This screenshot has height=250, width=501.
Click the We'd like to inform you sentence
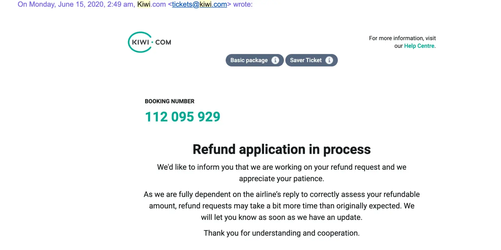(281, 167)
